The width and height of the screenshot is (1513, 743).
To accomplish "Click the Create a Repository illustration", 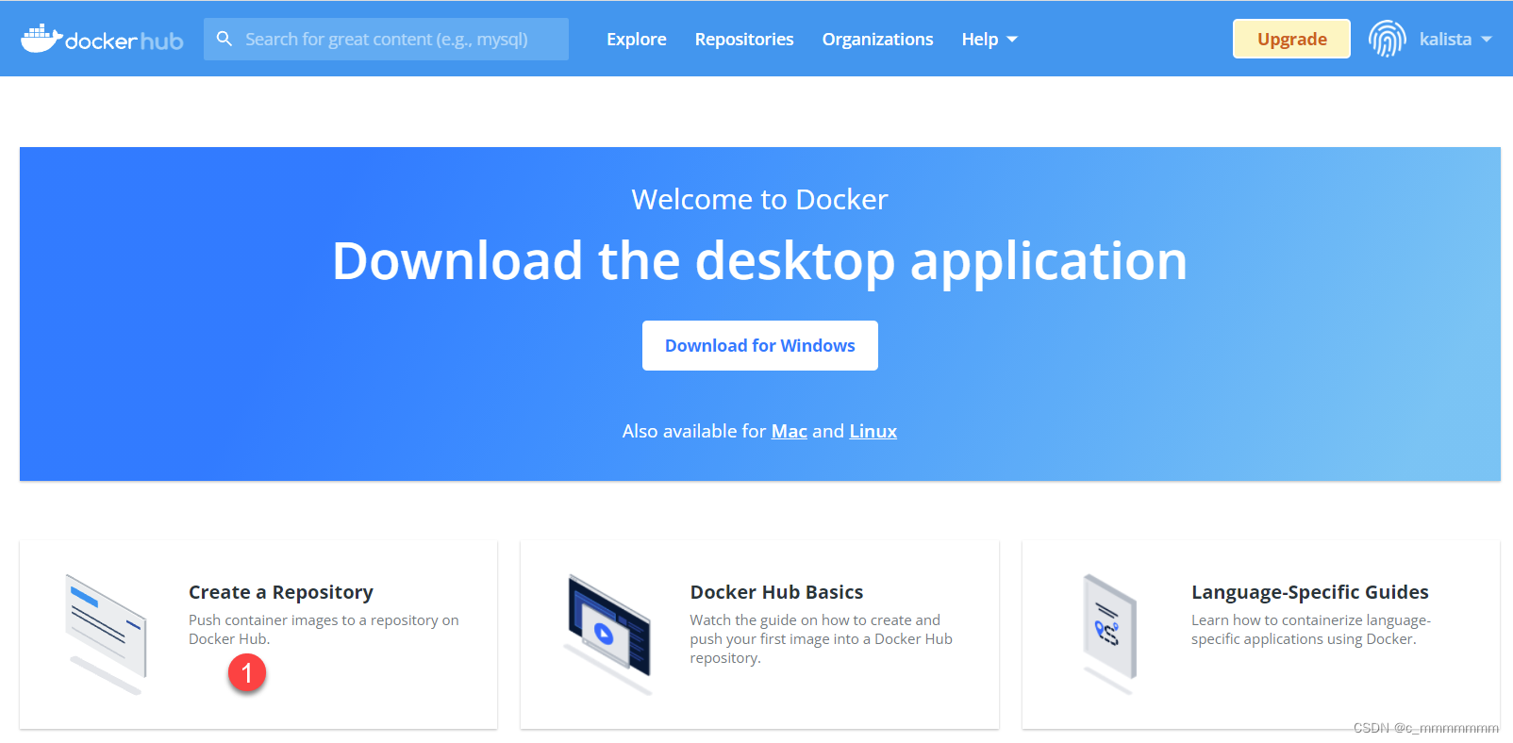I will point(106,634).
